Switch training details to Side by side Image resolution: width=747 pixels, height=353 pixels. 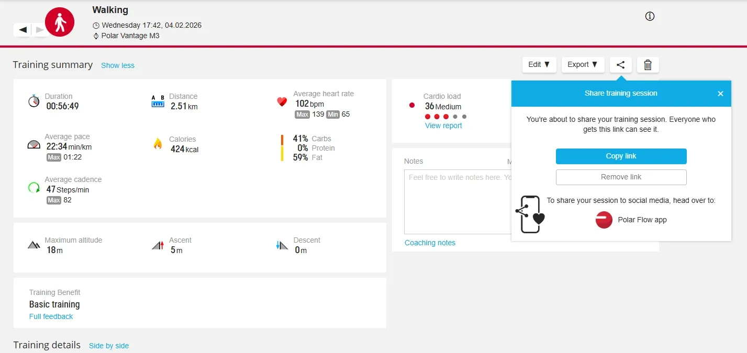pos(109,346)
